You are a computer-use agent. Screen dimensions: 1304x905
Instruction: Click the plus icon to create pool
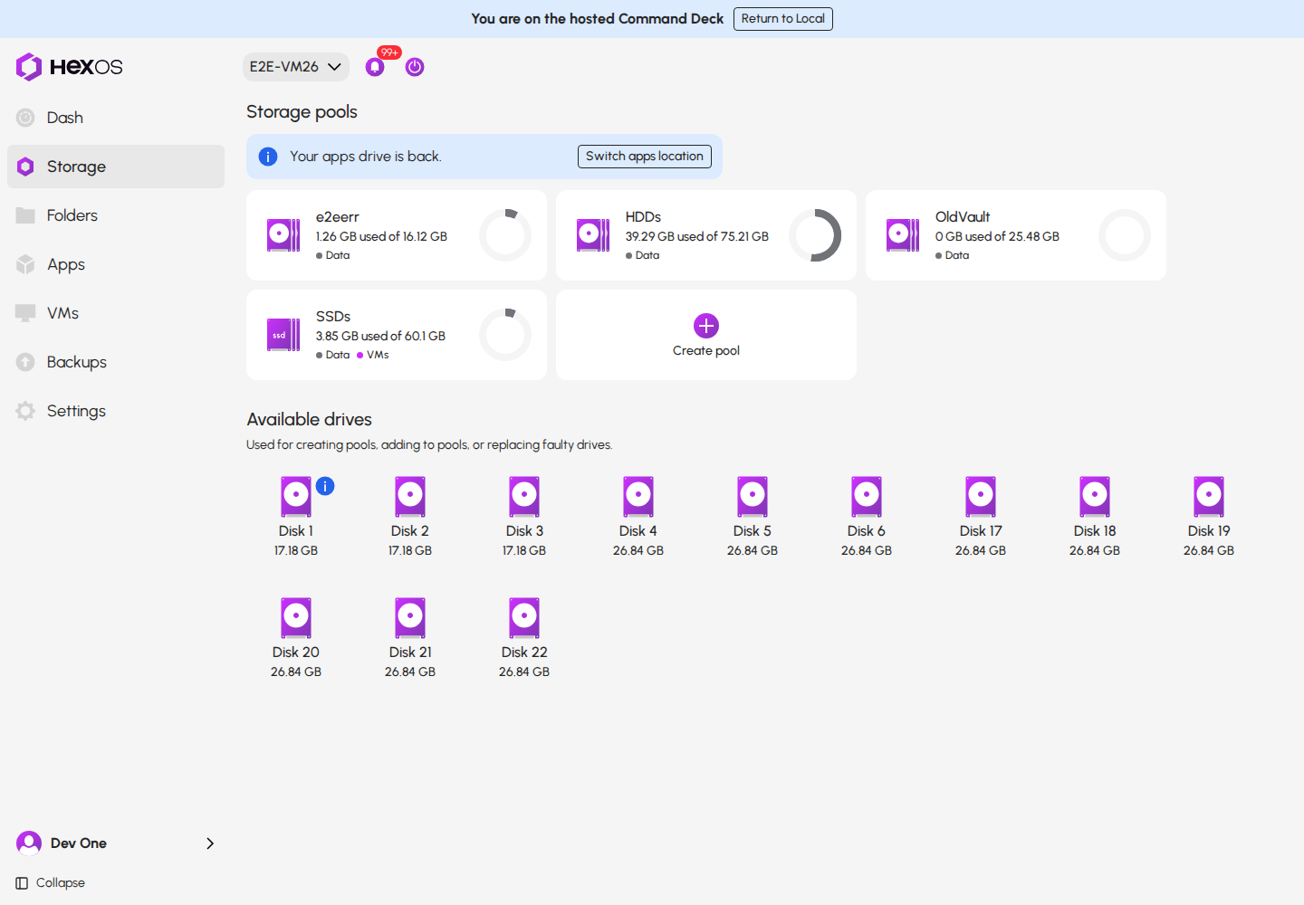pos(706,326)
